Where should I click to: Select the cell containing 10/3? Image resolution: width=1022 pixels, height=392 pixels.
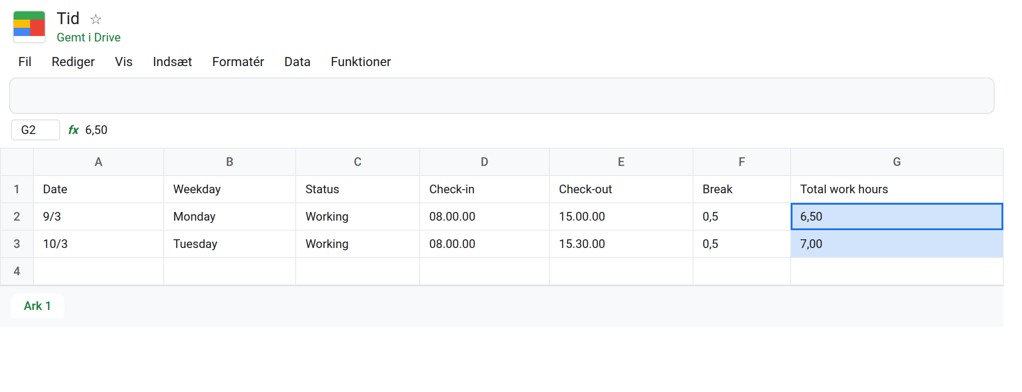[x=99, y=244]
